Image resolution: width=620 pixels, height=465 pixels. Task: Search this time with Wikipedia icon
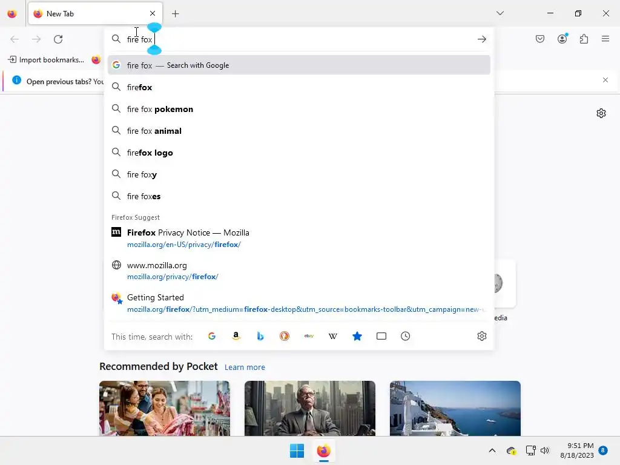(333, 336)
